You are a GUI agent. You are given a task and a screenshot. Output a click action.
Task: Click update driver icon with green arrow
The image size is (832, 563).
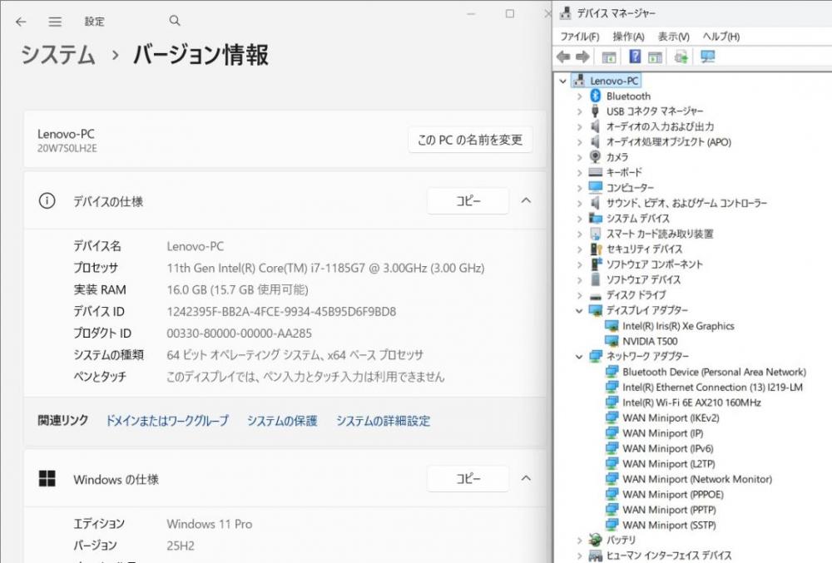(681, 57)
